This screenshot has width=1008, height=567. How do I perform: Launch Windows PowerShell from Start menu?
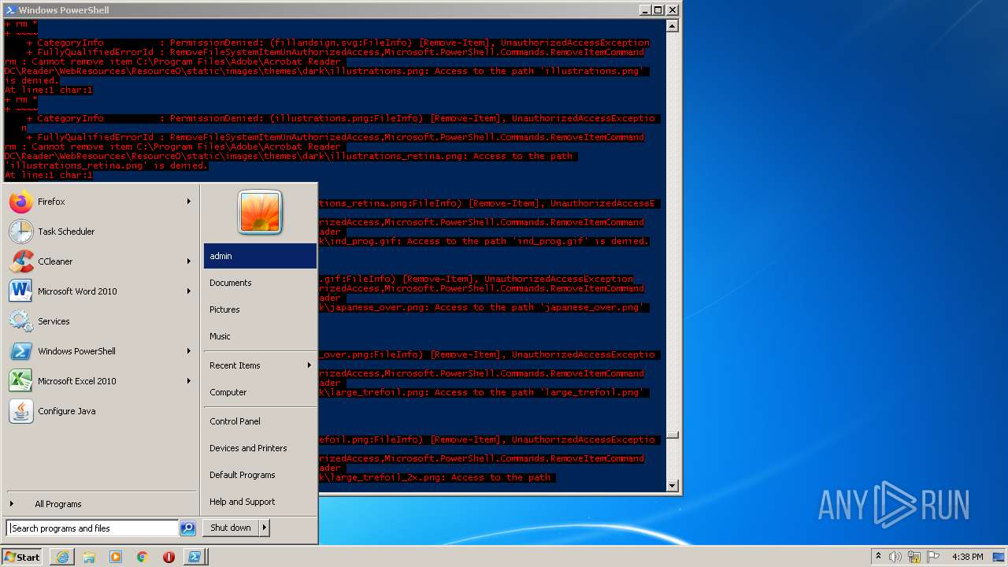(100, 351)
